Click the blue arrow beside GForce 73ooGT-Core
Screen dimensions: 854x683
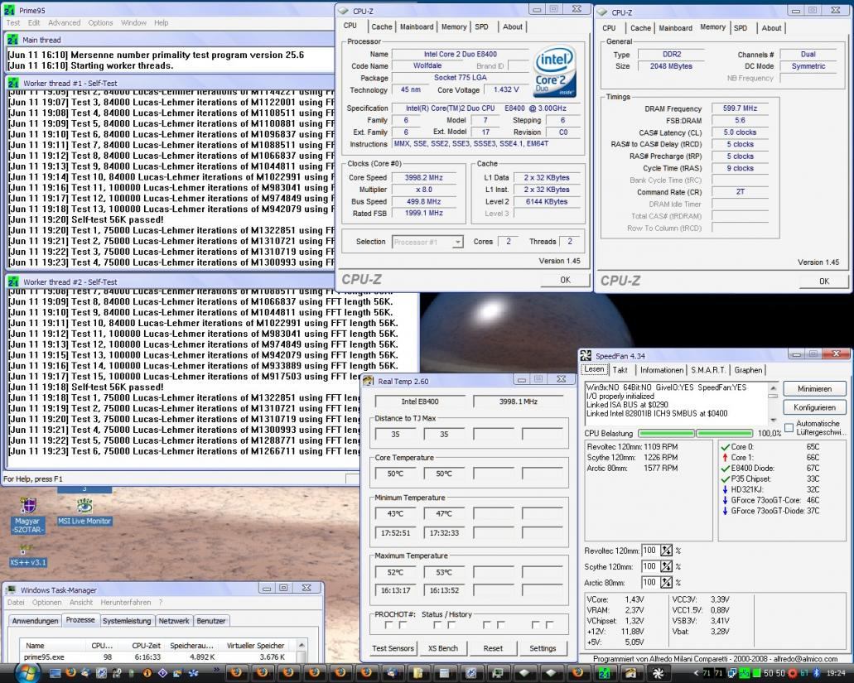click(725, 501)
